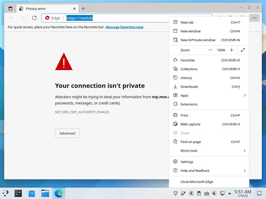Click the show desktop button
The width and height of the screenshot is (266, 199).
pyautogui.click(x=259, y=193)
